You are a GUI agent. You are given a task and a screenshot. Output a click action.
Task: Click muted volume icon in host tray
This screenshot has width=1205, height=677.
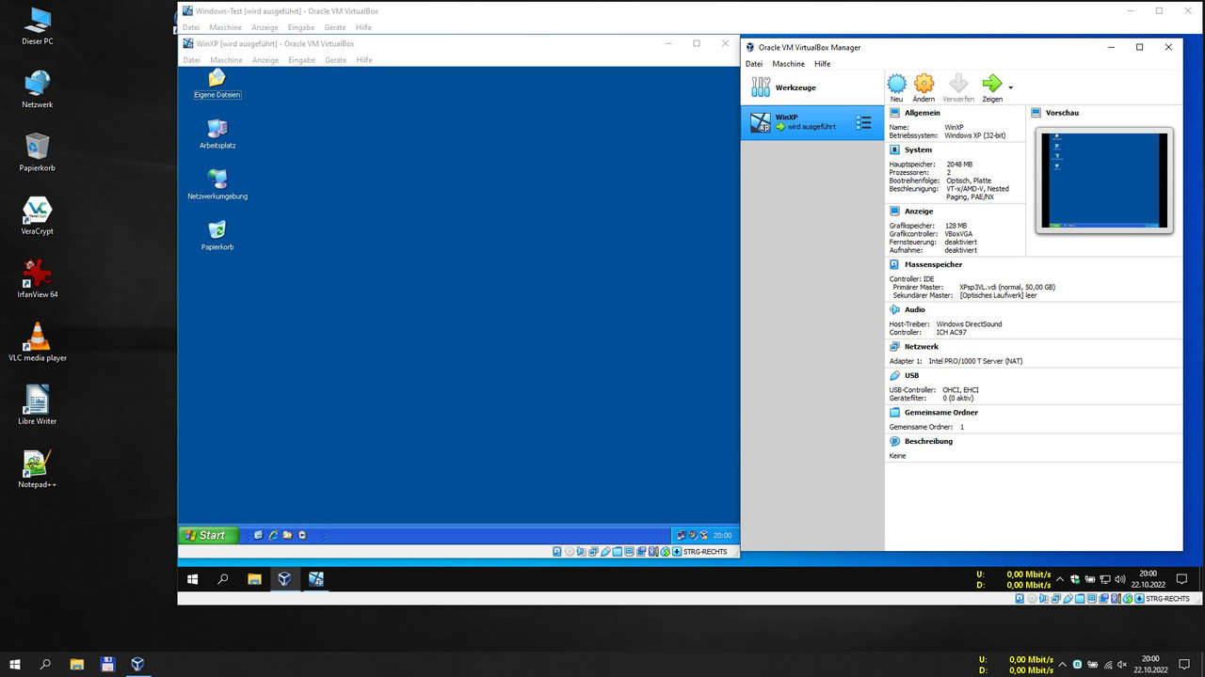click(1121, 665)
